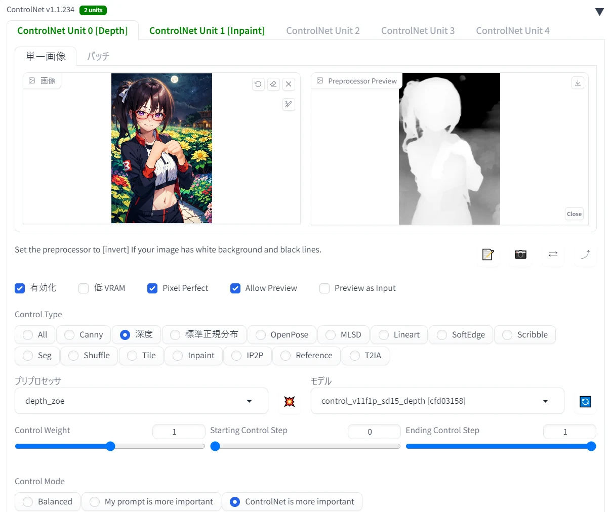Switch to ControlNet Unit 0 [Depth] tab
Viewport: 610px width, 512px height.
(72, 30)
